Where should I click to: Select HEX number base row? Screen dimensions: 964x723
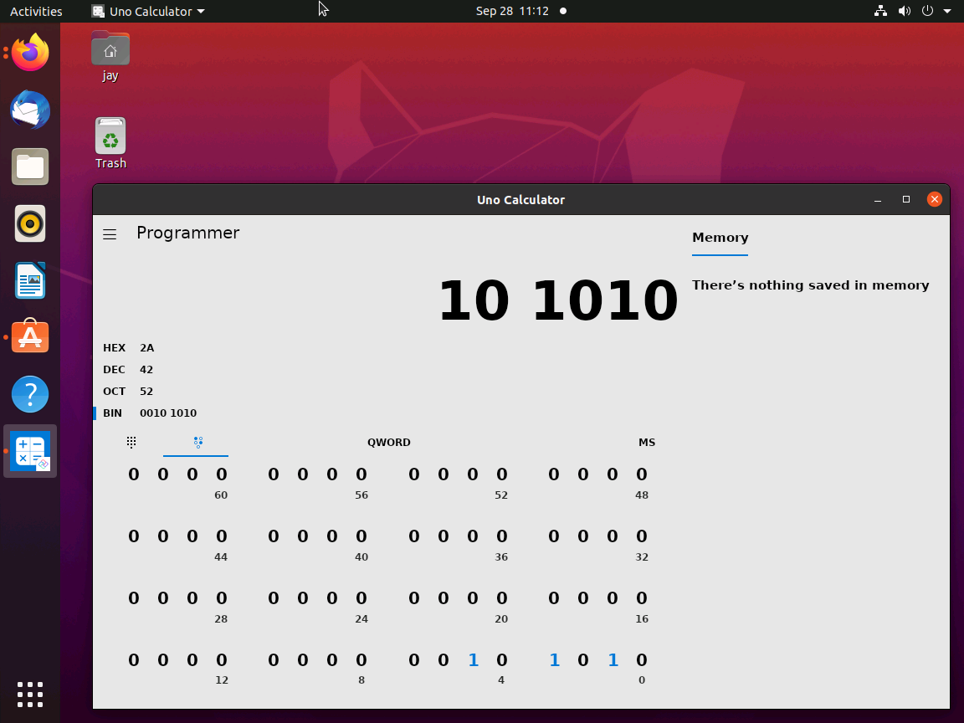129,347
